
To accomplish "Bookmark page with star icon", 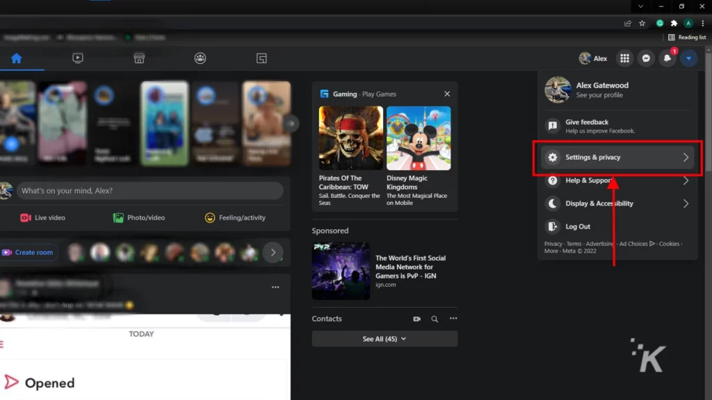I will (x=642, y=23).
